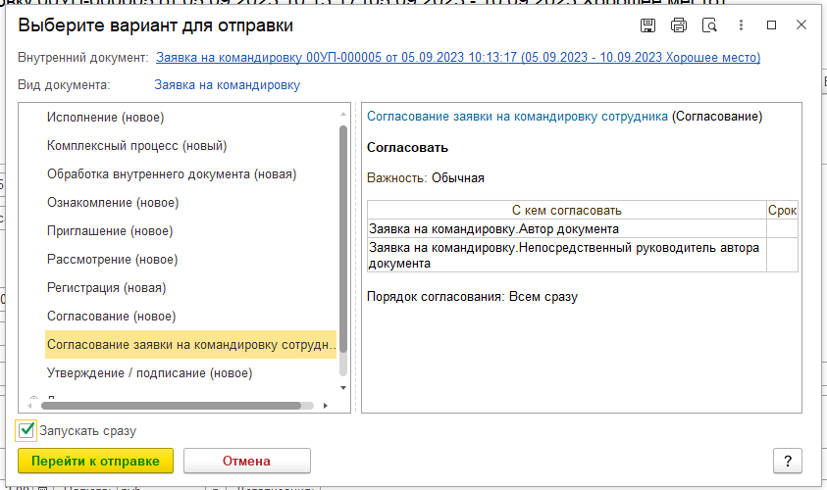Click the "Важность: Обычная" text
Image resolution: width=827 pixels, height=490 pixels.
click(426, 178)
